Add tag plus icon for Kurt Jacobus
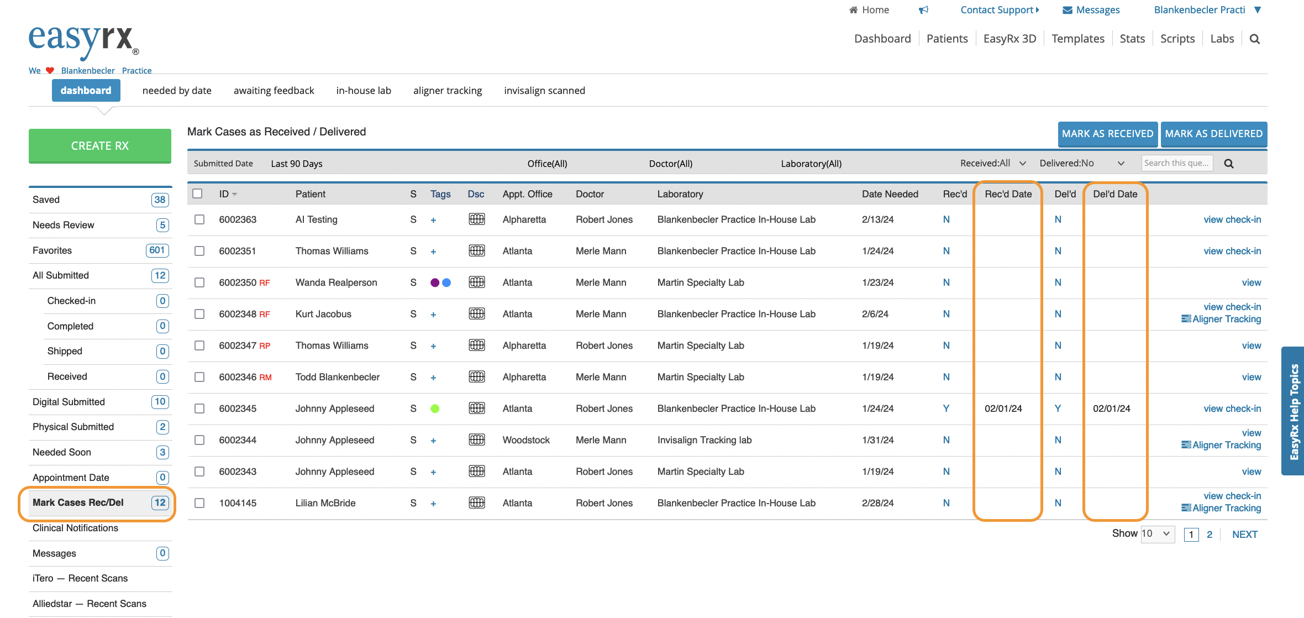The image size is (1304, 618). [433, 315]
